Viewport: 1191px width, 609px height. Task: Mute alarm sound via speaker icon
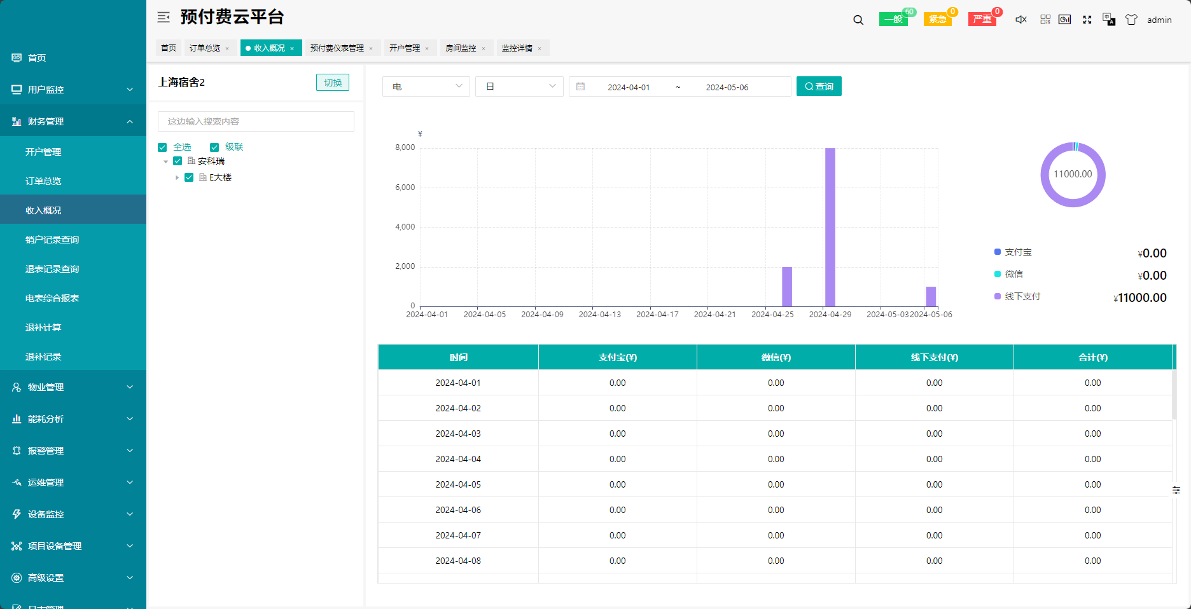click(x=1020, y=20)
